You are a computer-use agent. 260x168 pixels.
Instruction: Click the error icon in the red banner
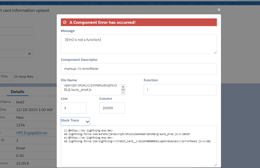coord(65,22)
